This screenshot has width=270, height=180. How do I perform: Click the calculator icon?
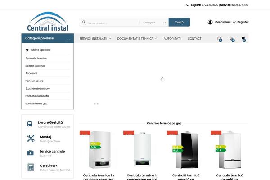(x=31, y=167)
